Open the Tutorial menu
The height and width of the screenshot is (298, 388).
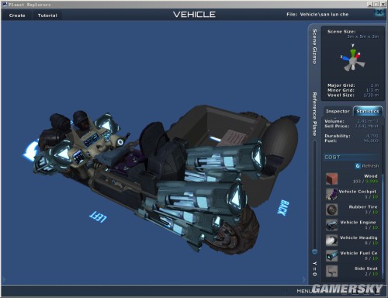pos(47,16)
